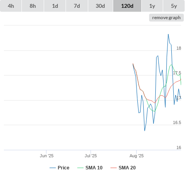Choose the 1d time range tab
This screenshot has width=185, height=178.
55,6
